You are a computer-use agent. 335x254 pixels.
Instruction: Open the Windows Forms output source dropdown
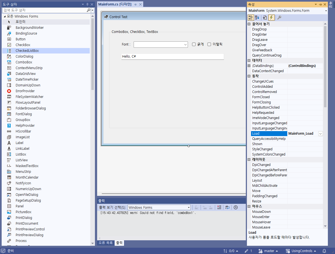click(x=189, y=207)
